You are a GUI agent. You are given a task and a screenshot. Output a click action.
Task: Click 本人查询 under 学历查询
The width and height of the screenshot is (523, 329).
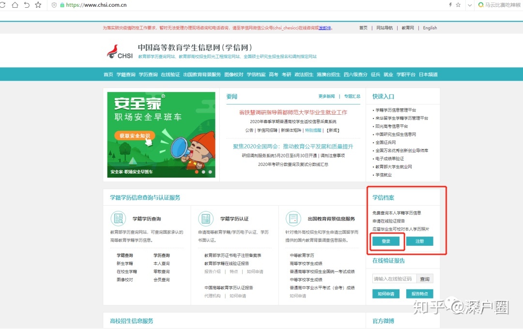[161, 263]
